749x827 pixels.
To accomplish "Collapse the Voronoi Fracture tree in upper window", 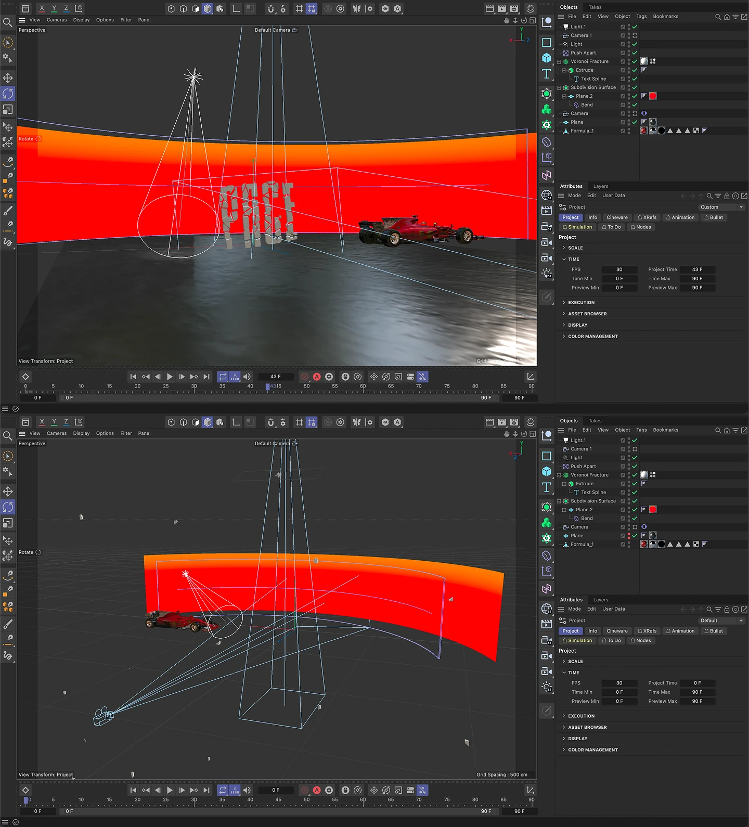I will [559, 61].
